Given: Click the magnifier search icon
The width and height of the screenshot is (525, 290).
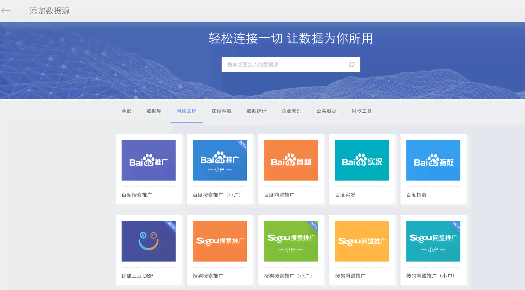Looking at the screenshot, I should 351,65.
